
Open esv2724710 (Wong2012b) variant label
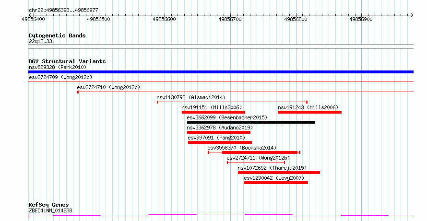[x=108, y=87]
